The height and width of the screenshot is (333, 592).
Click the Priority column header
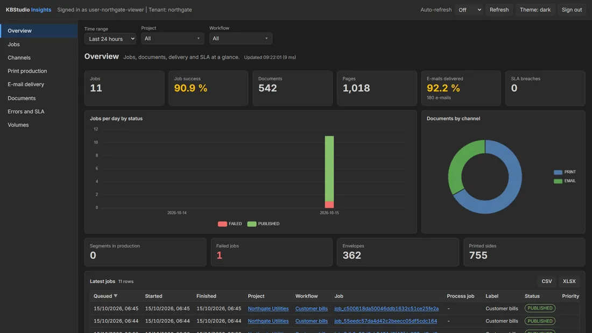(570, 296)
